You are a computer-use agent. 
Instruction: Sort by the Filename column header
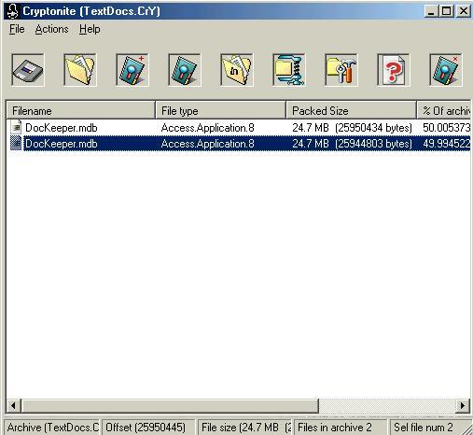point(80,110)
